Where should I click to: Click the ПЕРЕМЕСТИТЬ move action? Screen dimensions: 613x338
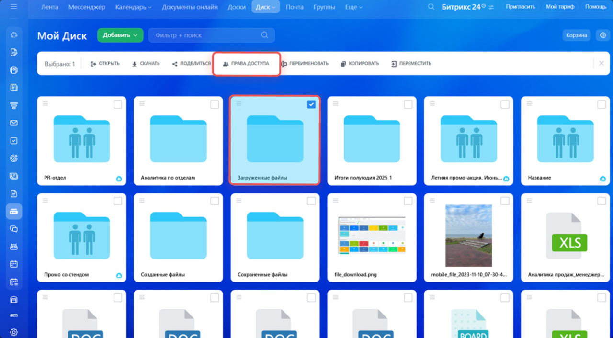(x=411, y=63)
